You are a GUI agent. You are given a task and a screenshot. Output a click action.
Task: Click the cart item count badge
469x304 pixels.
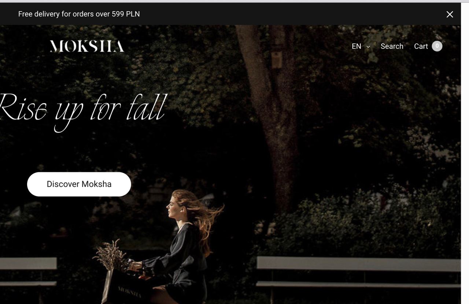coord(437,46)
